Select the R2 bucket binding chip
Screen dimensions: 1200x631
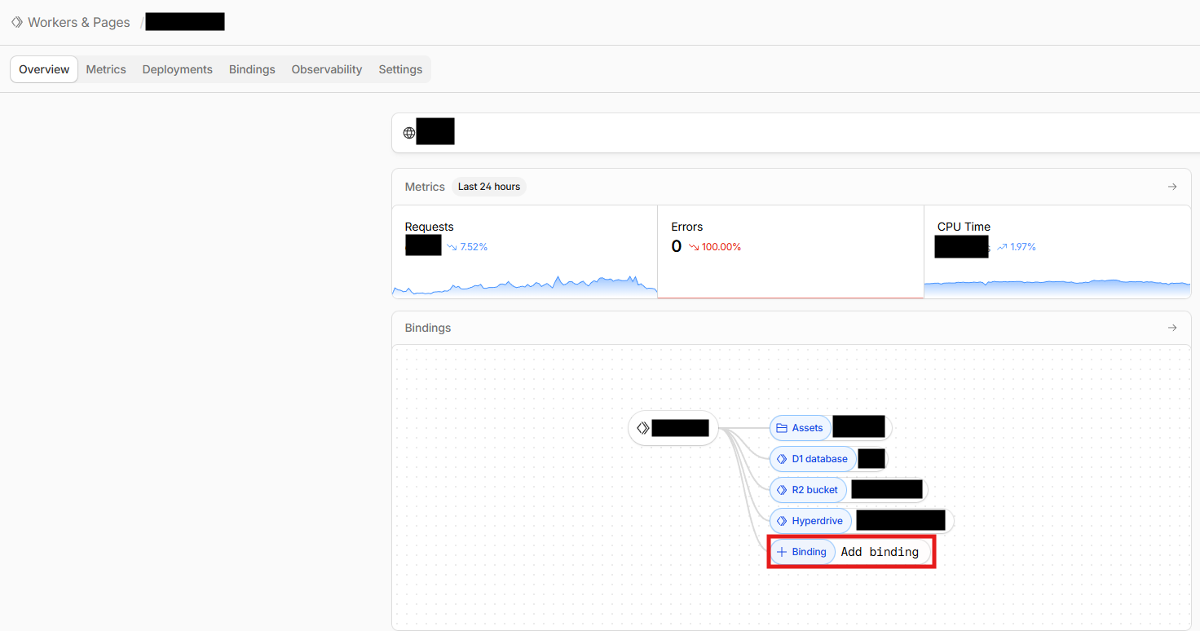808,490
